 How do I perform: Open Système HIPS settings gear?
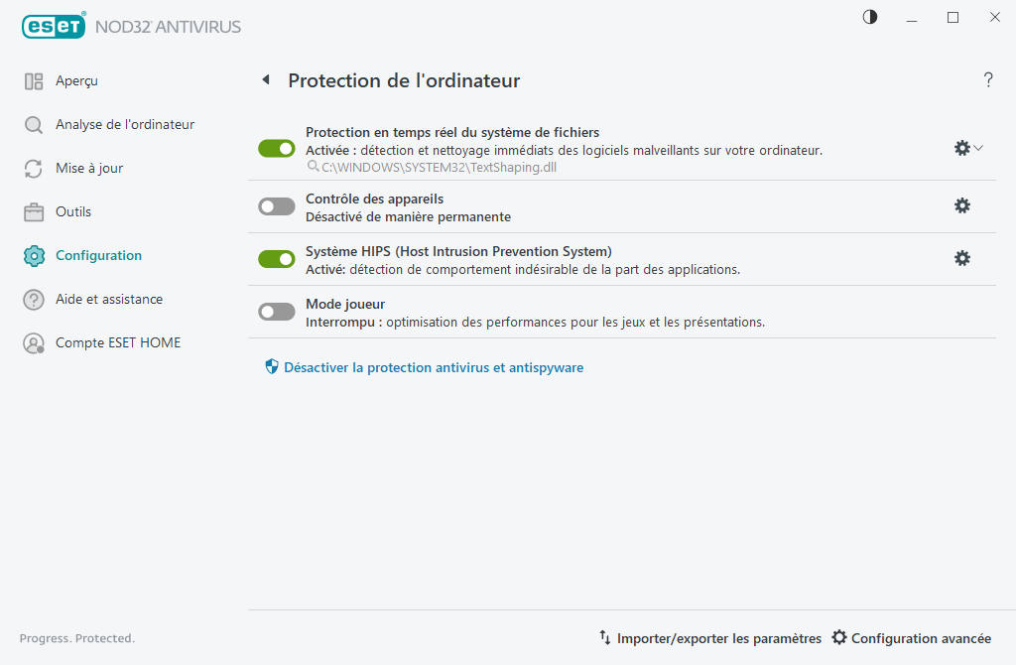pyautogui.click(x=961, y=258)
